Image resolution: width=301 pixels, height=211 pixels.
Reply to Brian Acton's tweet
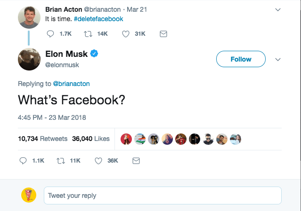coord(51,34)
